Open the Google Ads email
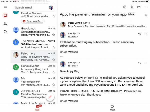 pos(34,32)
